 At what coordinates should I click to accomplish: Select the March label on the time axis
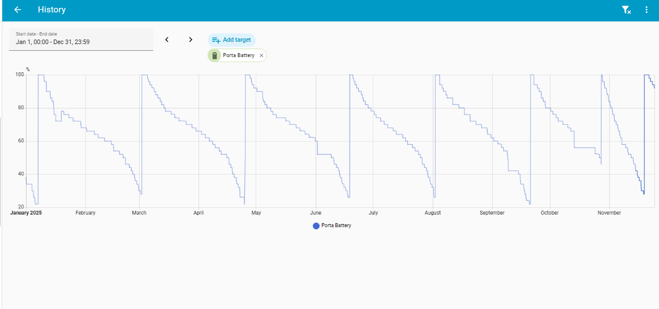[x=139, y=213]
